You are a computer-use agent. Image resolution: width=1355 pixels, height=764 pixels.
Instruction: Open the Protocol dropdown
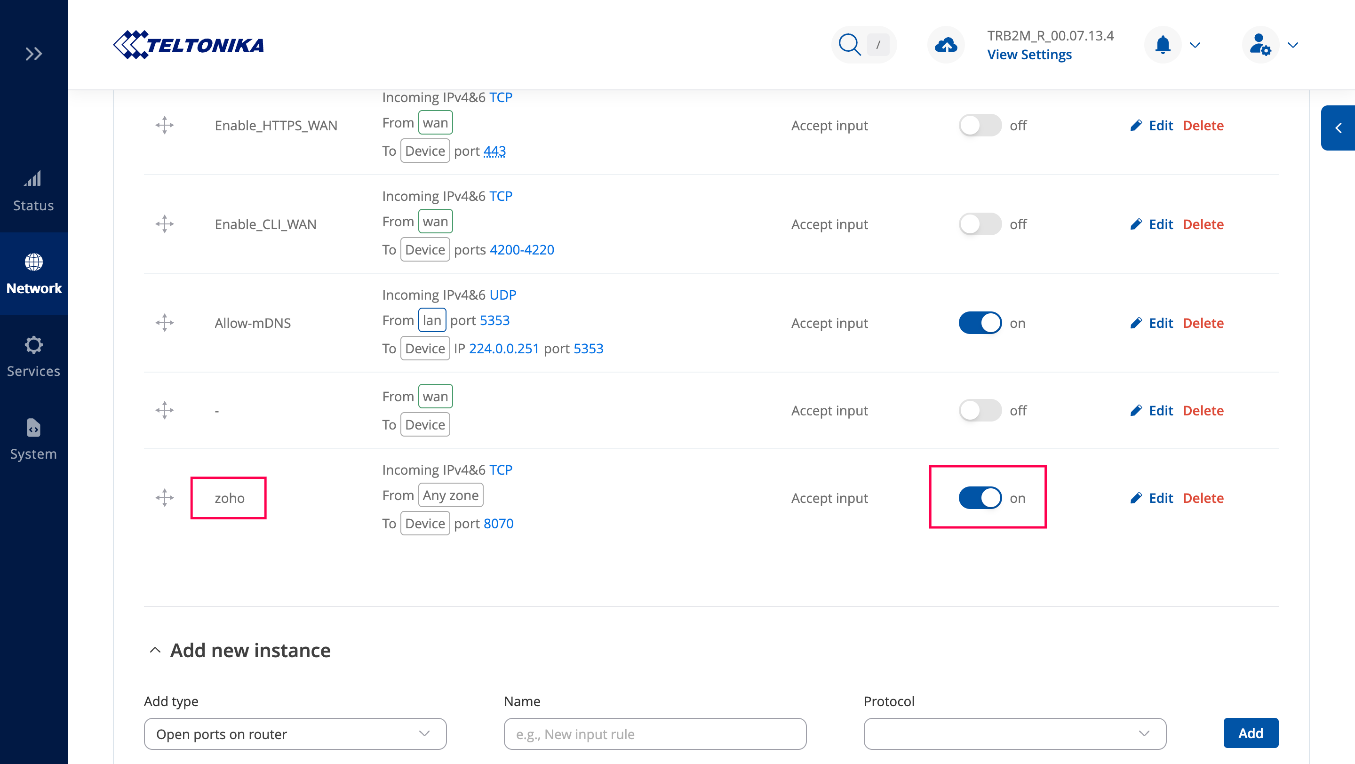coord(1014,733)
